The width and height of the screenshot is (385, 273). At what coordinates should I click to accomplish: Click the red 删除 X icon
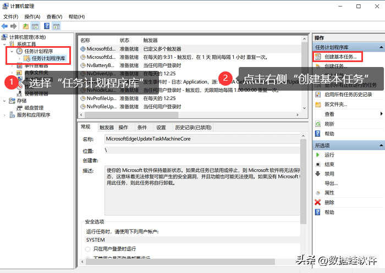tap(318, 202)
